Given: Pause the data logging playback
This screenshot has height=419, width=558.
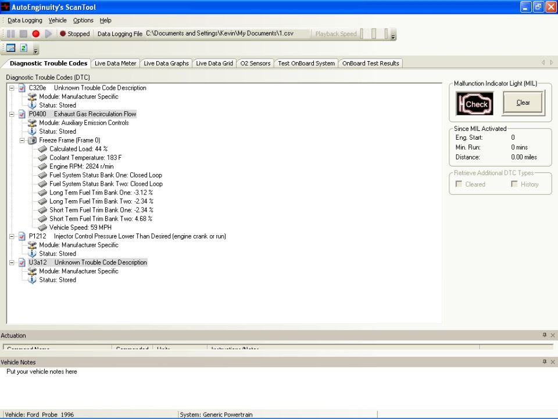Looking at the screenshot, I should coord(10,34).
